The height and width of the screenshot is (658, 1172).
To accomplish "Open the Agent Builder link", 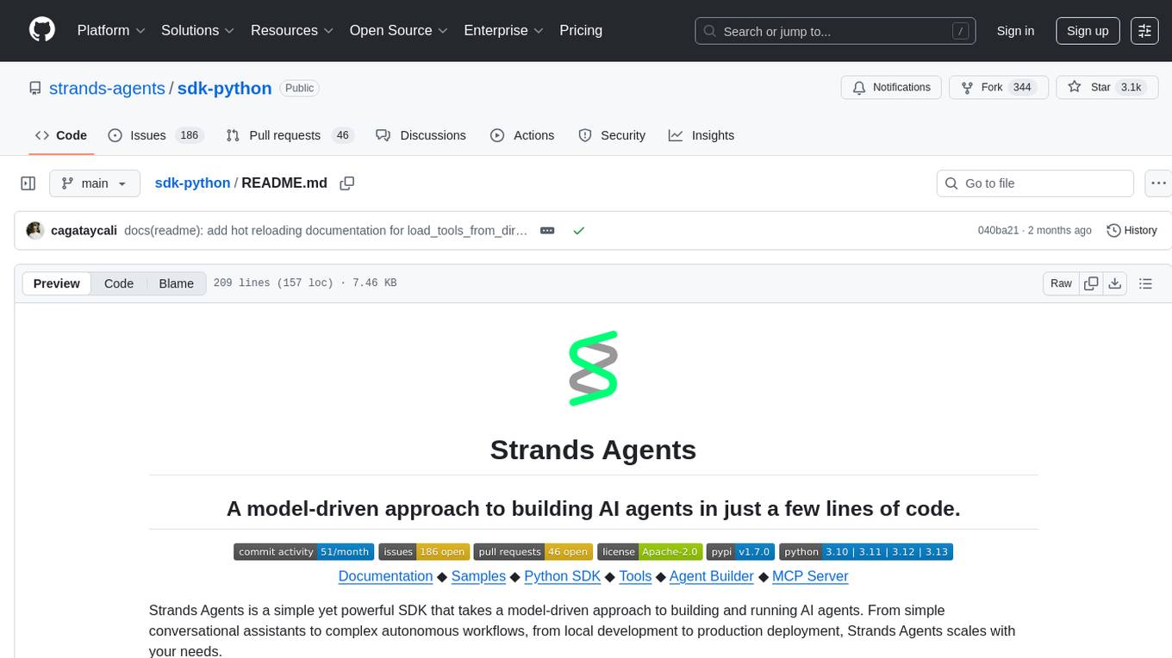I will coord(711,576).
